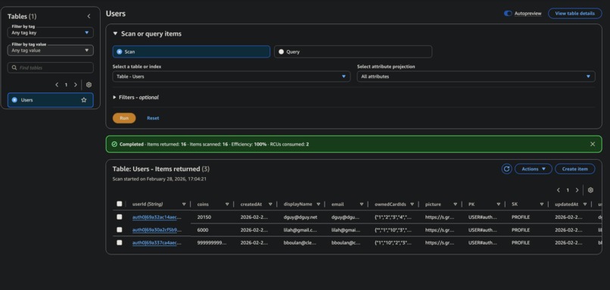Go to next page of items
Viewport: 610px width, 290px height.
click(577, 190)
